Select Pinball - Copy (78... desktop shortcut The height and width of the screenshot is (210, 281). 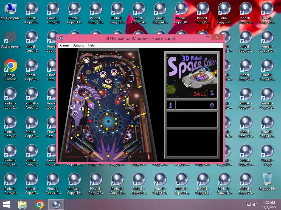[x=267, y=70]
